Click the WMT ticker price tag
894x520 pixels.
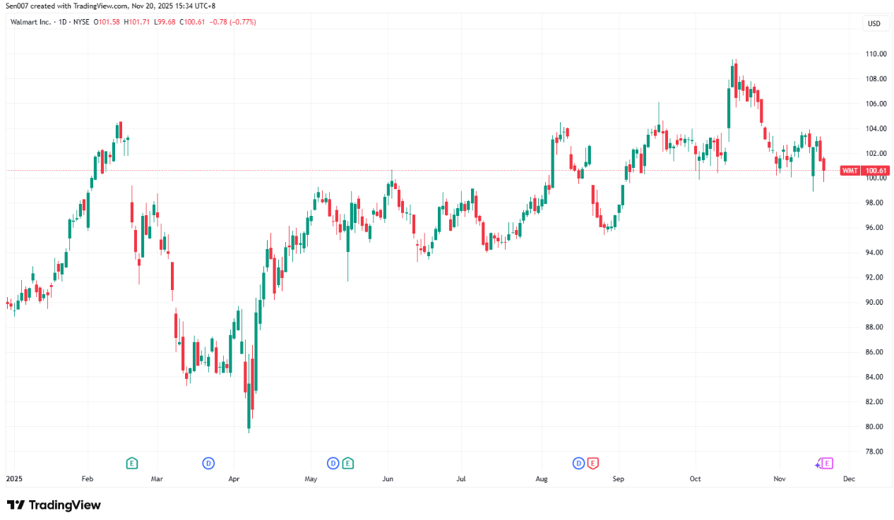[x=850, y=171]
